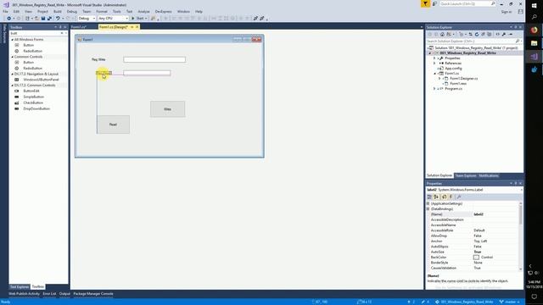This screenshot has height=305, width=543.
Task: Open the File menu
Action: coord(5,11)
